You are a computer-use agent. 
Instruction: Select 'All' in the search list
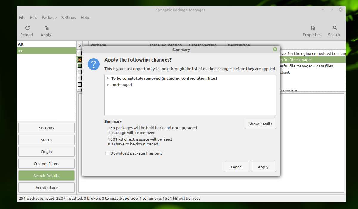[x=47, y=44]
